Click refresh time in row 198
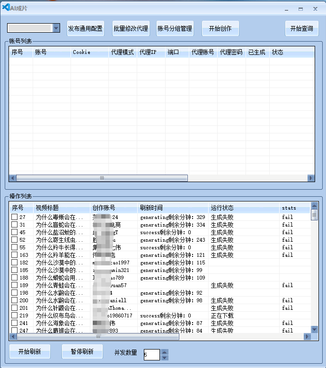This screenshot has height=368, width=326. pos(171,293)
